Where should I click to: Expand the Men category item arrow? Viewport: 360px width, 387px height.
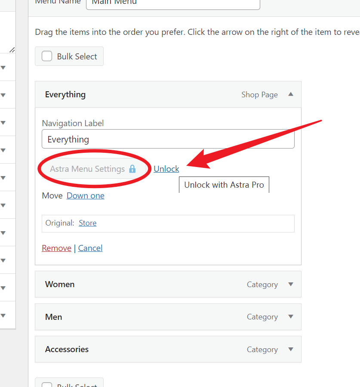click(291, 317)
